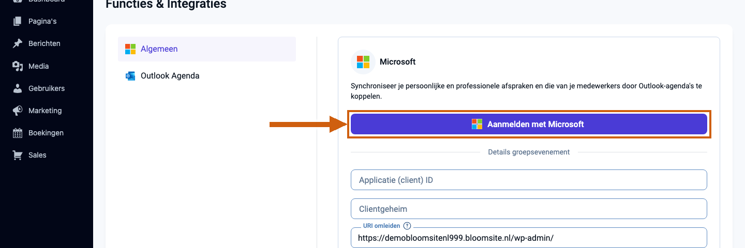Focus the Applicatie (client) ID field
Screen dimensions: 745x248
coord(529,180)
